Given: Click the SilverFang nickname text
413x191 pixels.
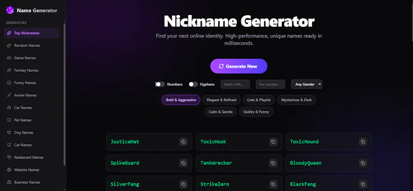Looking at the screenshot, I should 125,184.
